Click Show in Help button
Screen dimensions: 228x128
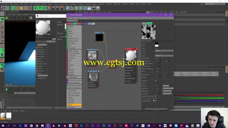(x=42, y=76)
